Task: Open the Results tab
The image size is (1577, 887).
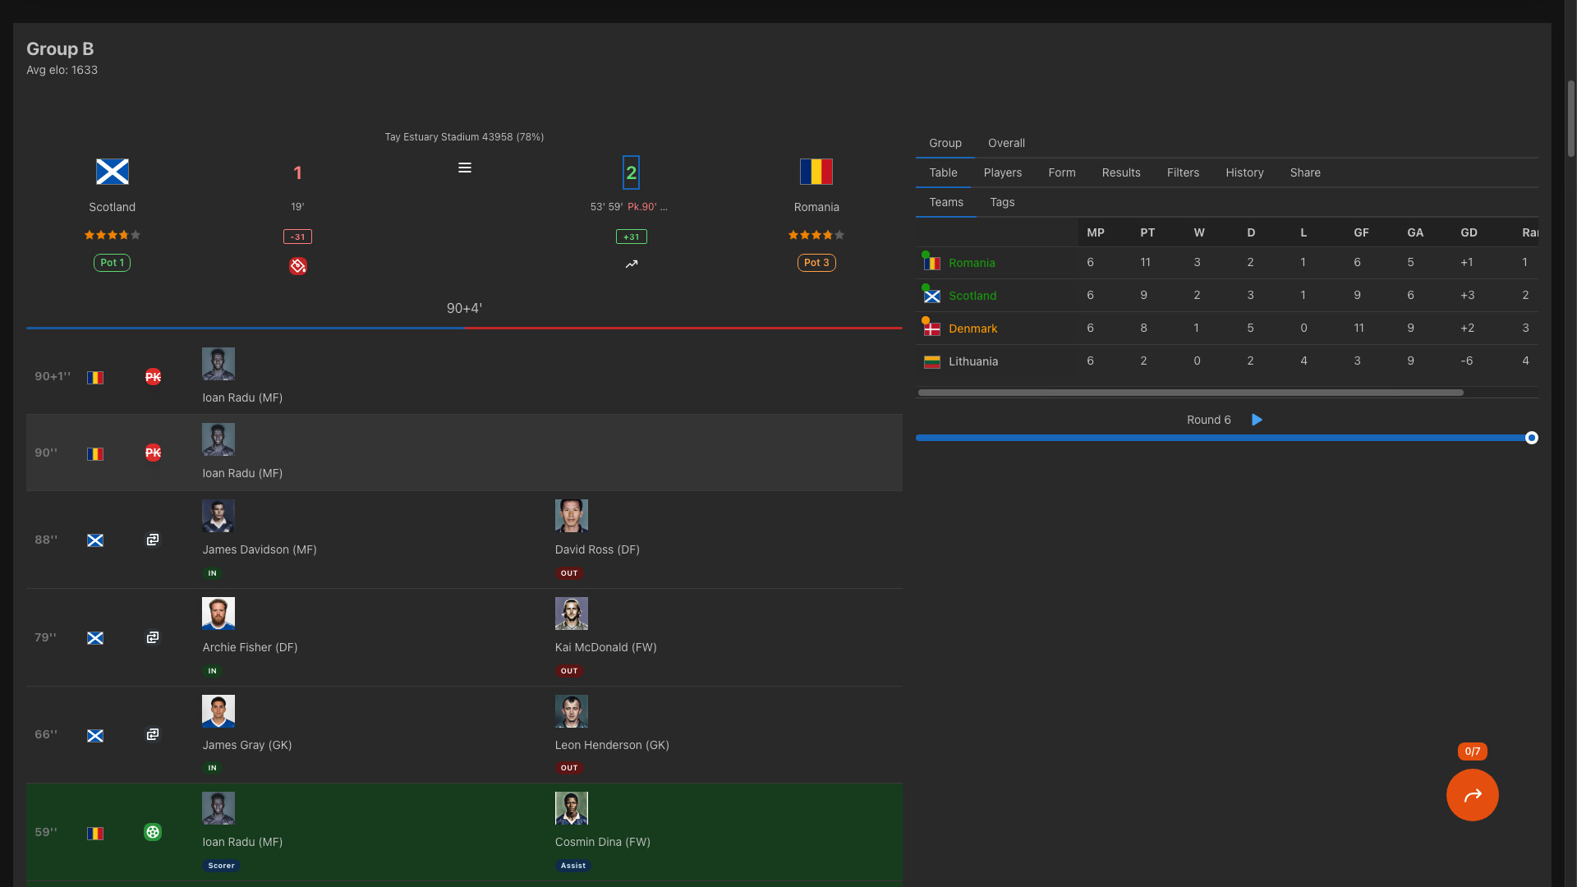Action: point(1121,172)
